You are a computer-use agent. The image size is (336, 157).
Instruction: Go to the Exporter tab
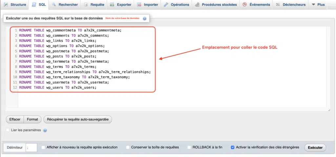pos(120,5)
